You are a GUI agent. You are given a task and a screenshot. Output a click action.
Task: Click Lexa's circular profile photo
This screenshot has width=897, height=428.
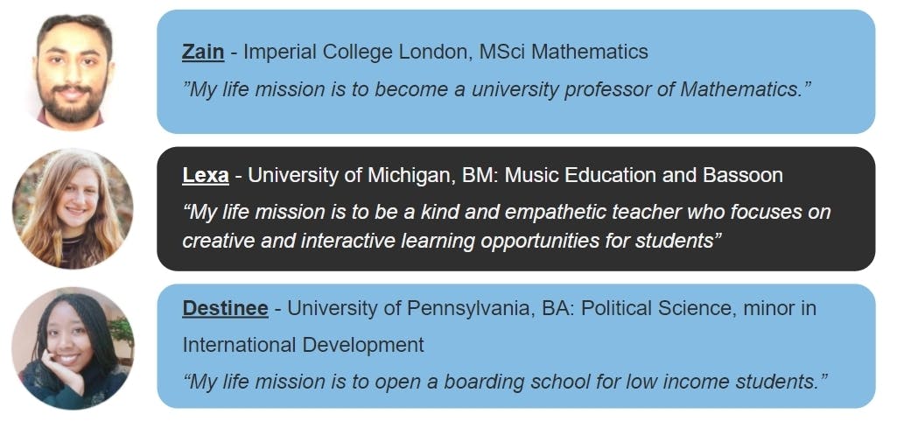73,208
